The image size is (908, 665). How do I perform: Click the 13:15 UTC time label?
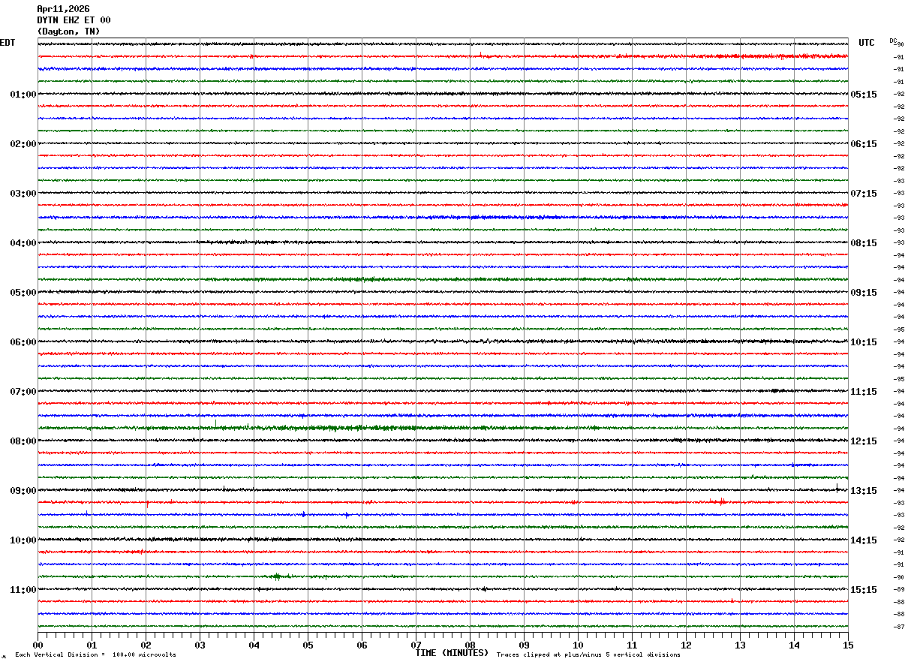[864, 491]
